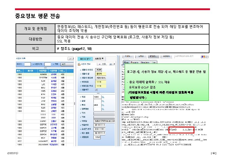Click the 팩스 번호 field
225x156 pixels.
tap(100, 133)
